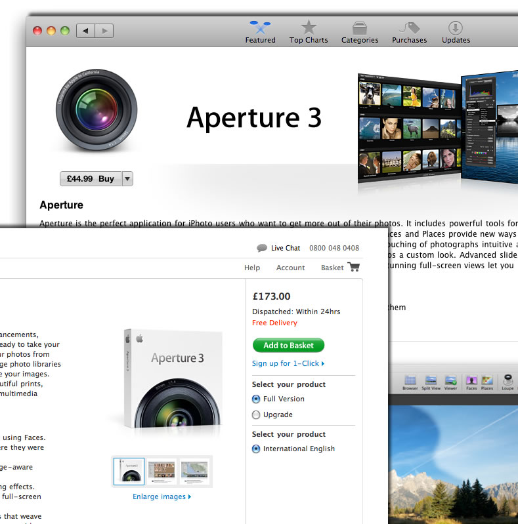Close the App Store window
Image resolution: width=518 pixels, height=524 pixels.
click(x=37, y=31)
